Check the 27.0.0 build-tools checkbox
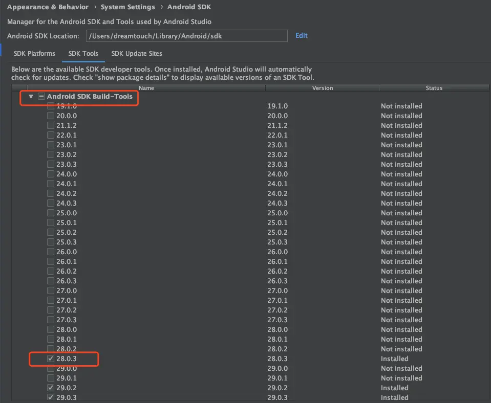Viewport: 491px width, 403px height. [x=50, y=290]
